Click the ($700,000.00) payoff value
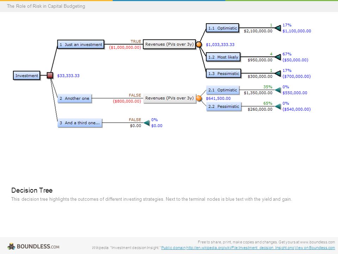The image size is (338, 254). pos(296,77)
